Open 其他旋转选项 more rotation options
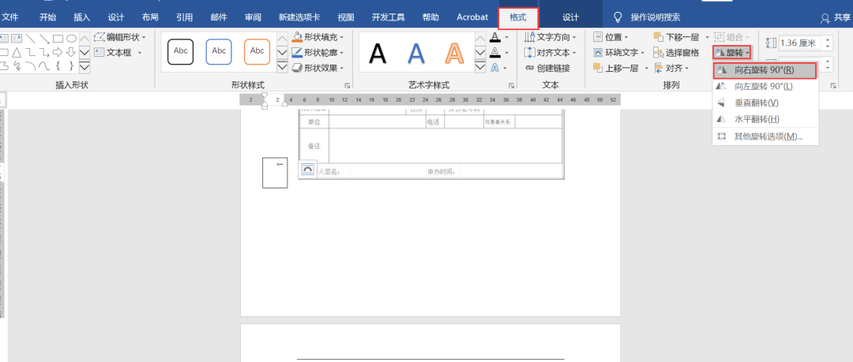Image resolution: width=853 pixels, height=362 pixels. pyautogui.click(x=768, y=136)
